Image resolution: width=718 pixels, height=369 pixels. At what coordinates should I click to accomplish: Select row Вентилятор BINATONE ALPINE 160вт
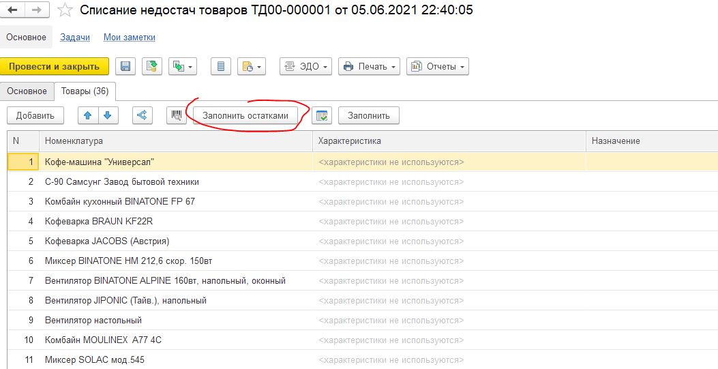pyautogui.click(x=363, y=280)
